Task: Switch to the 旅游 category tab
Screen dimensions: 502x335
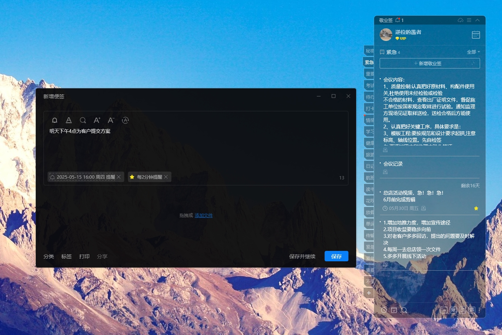Action: [x=369, y=154]
